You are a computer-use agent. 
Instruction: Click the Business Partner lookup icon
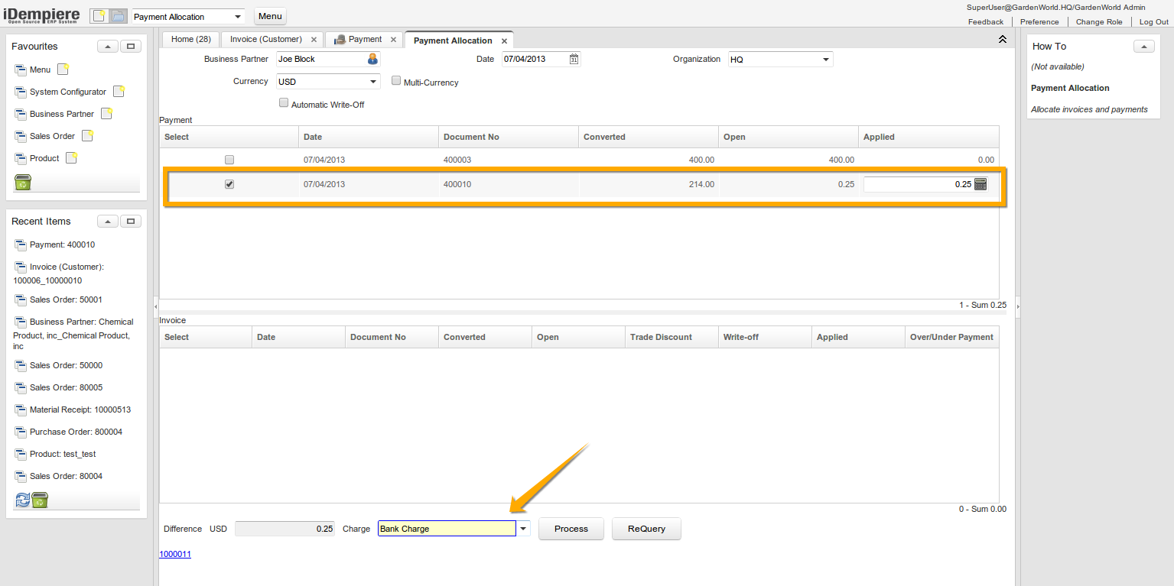tap(372, 59)
